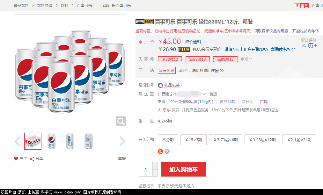Image resolution: width=323 pixels, height=195 pixels.
Task: Open the summer drinks coupon link
Action: [x=286, y=31]
